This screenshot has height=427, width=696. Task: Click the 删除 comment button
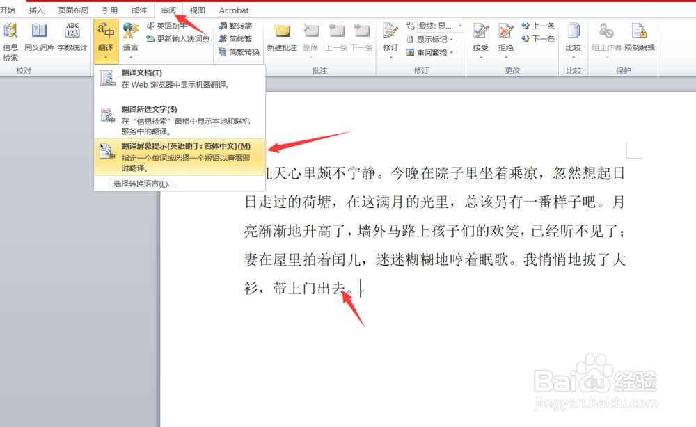click(x=310, y=38)
